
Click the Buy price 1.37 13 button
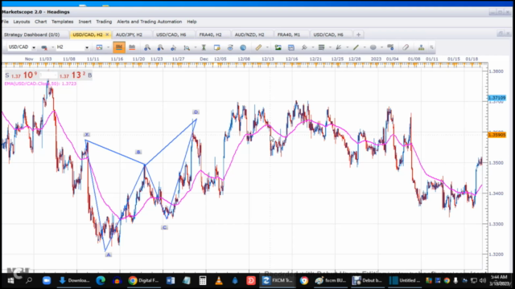(76, 75)
